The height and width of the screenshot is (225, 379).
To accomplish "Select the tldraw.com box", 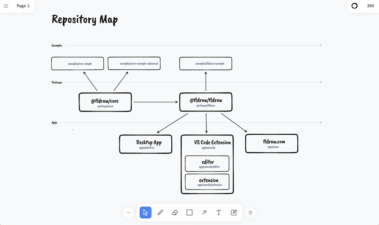I will pos(272,143).
